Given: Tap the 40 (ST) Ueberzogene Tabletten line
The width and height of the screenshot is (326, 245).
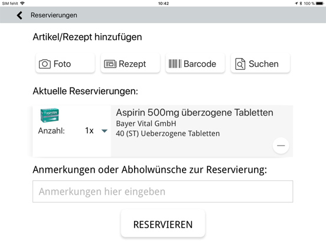Looking at the screenshot, I should 168,134.
